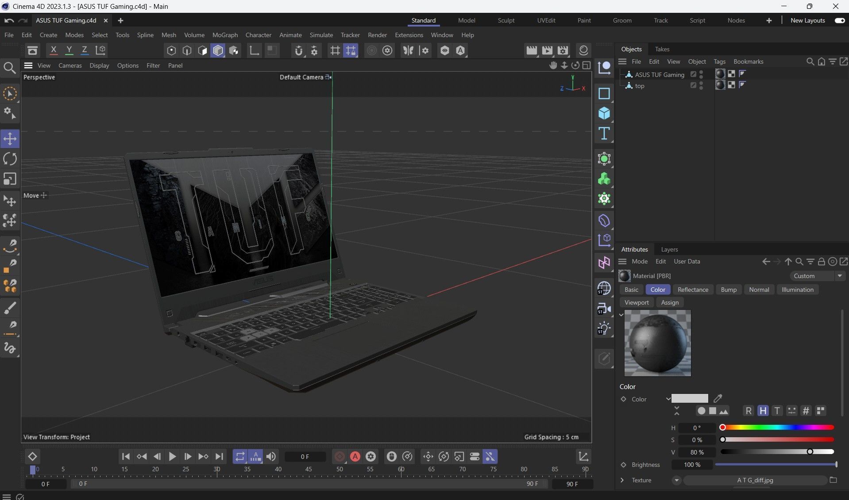Toggle Z axis lock

pos(84,50)
